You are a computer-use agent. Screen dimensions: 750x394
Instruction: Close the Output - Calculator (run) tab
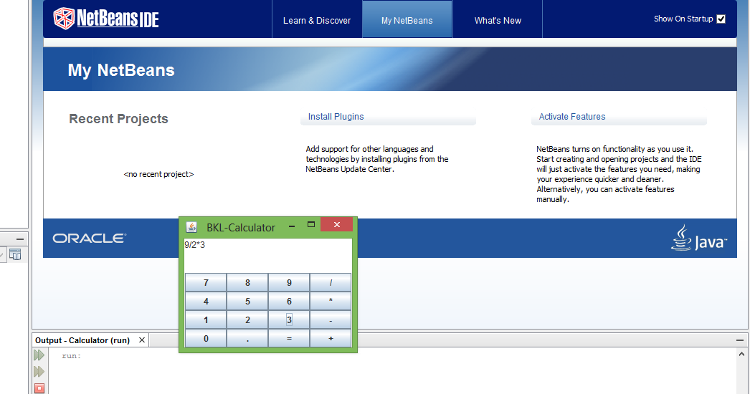[141, 340]
